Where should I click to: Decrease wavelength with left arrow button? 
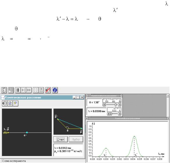pos(109,114)
